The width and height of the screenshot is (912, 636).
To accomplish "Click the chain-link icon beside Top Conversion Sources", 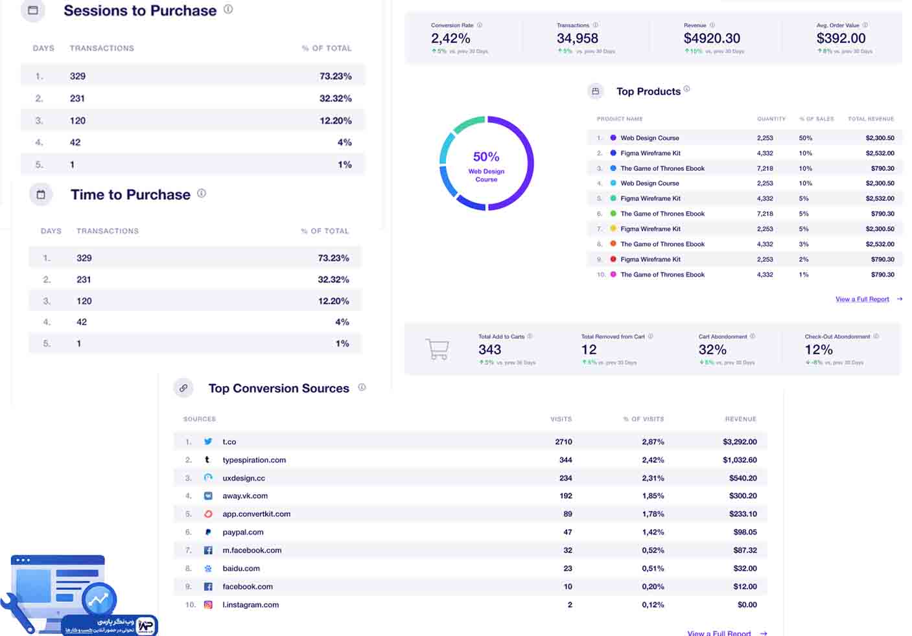I will 183,387.
